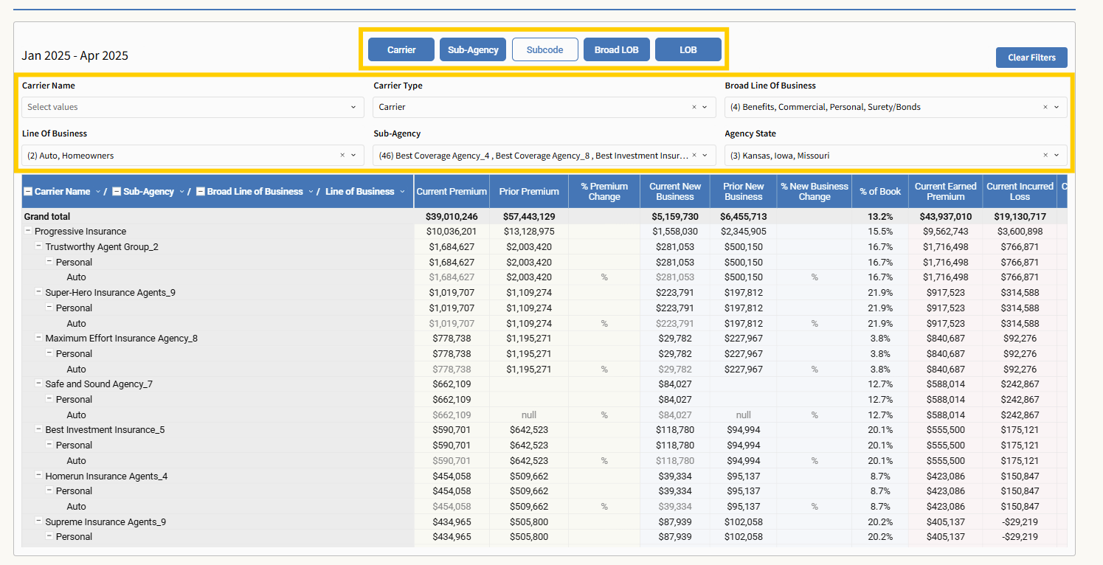Toggle the Broad LOB grouping button

616,49
